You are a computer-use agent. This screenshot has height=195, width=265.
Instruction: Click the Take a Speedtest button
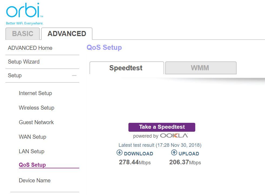(x=162, y=127)
